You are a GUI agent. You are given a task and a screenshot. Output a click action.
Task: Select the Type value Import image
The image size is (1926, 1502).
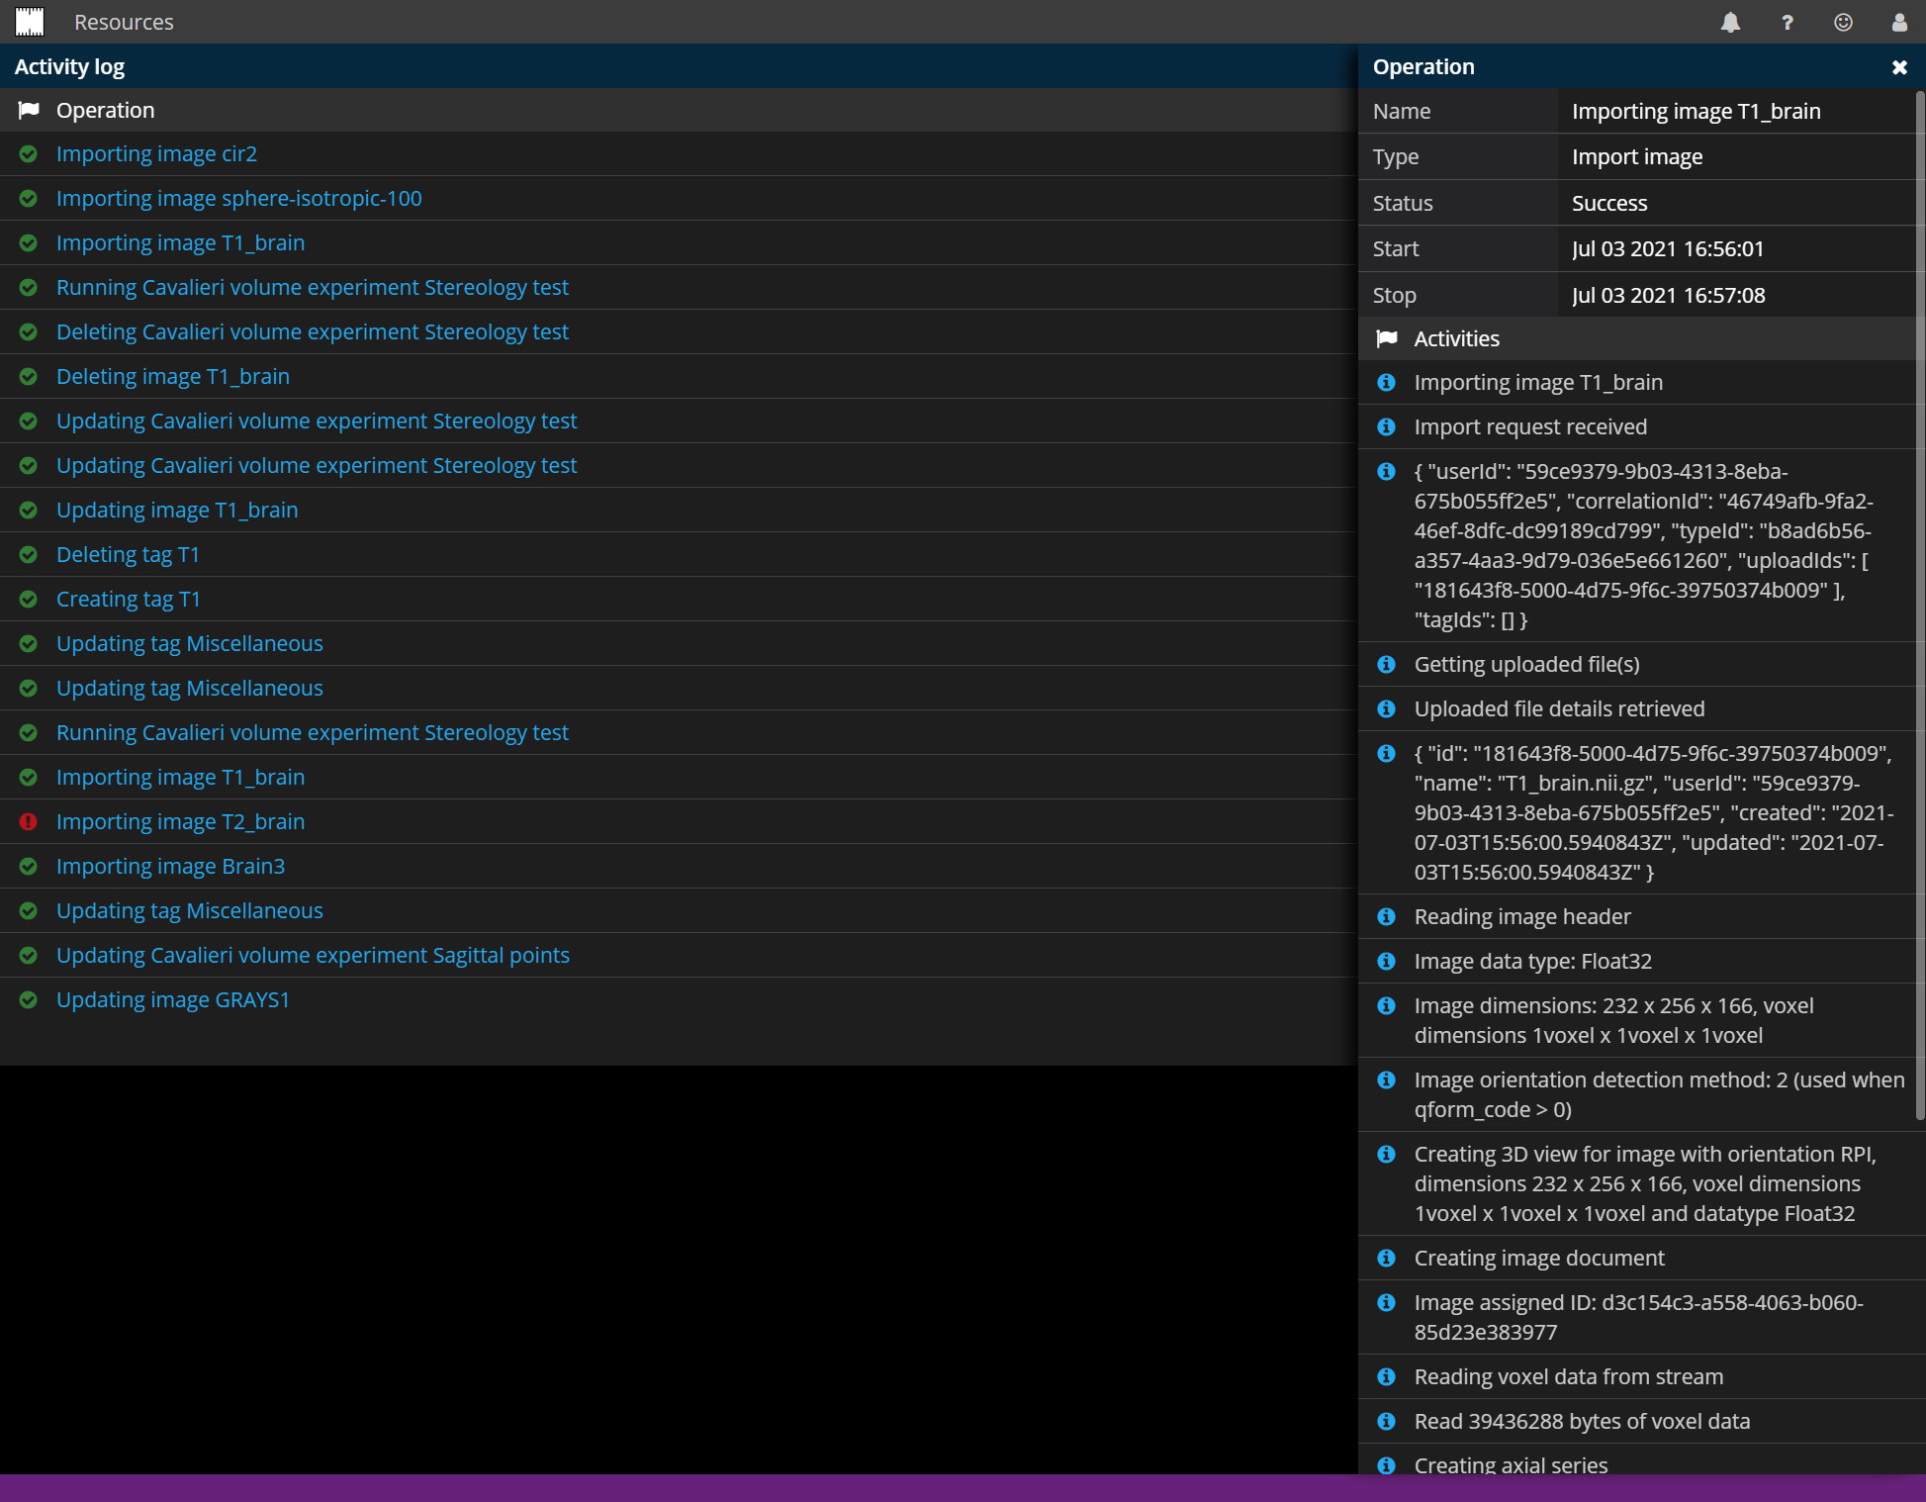pos(1637,156)
